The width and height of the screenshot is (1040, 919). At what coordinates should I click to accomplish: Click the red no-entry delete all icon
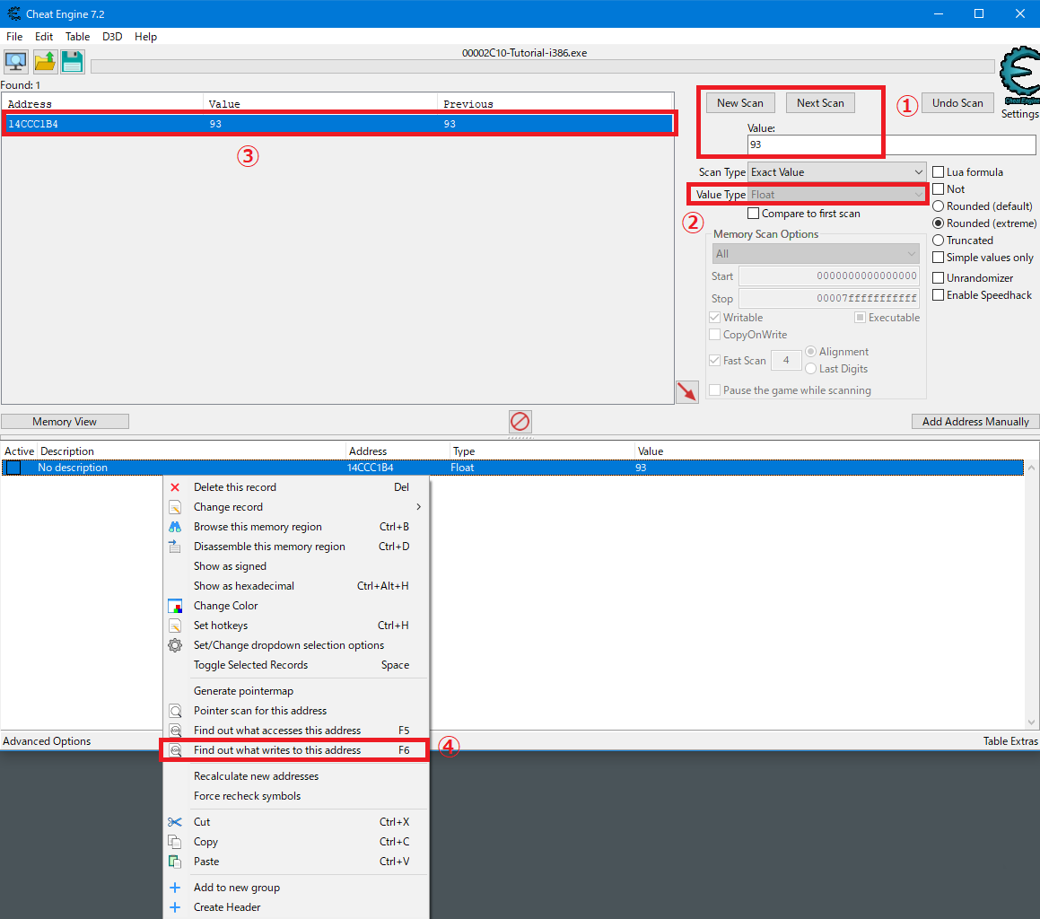[x=520, y=421]
